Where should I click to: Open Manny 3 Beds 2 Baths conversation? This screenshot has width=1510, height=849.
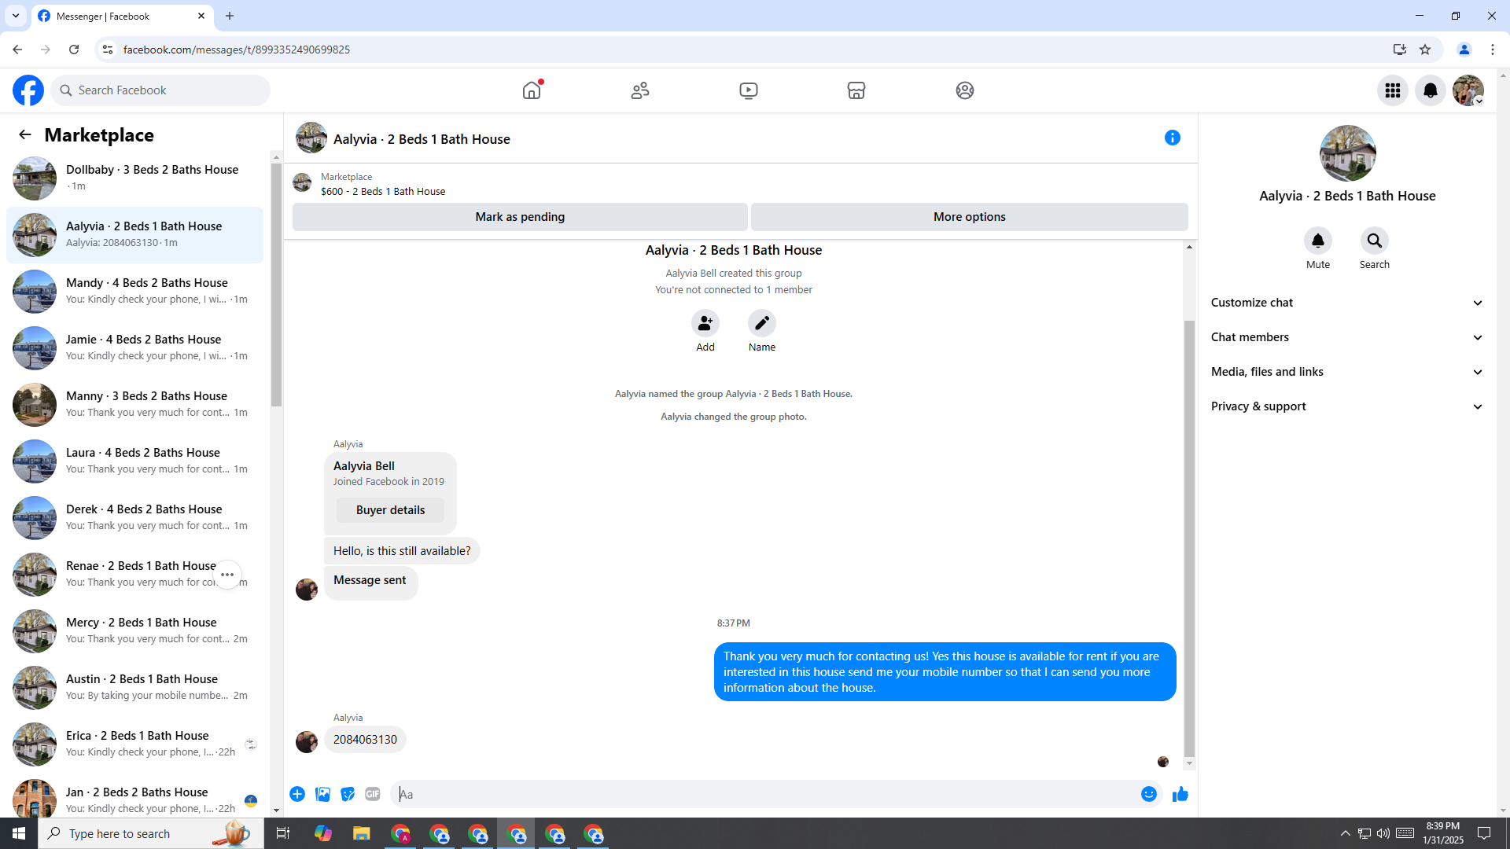tap(135, 404)
